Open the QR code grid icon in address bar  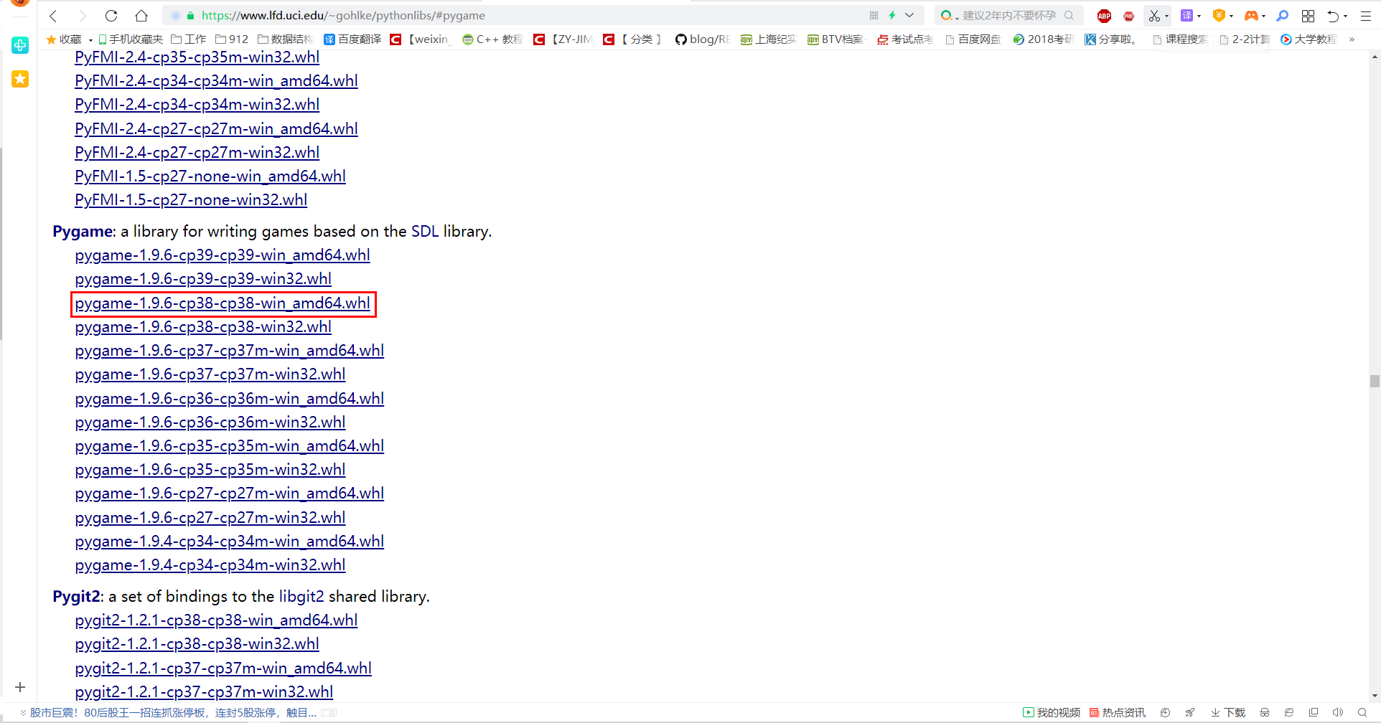[874, 15]
